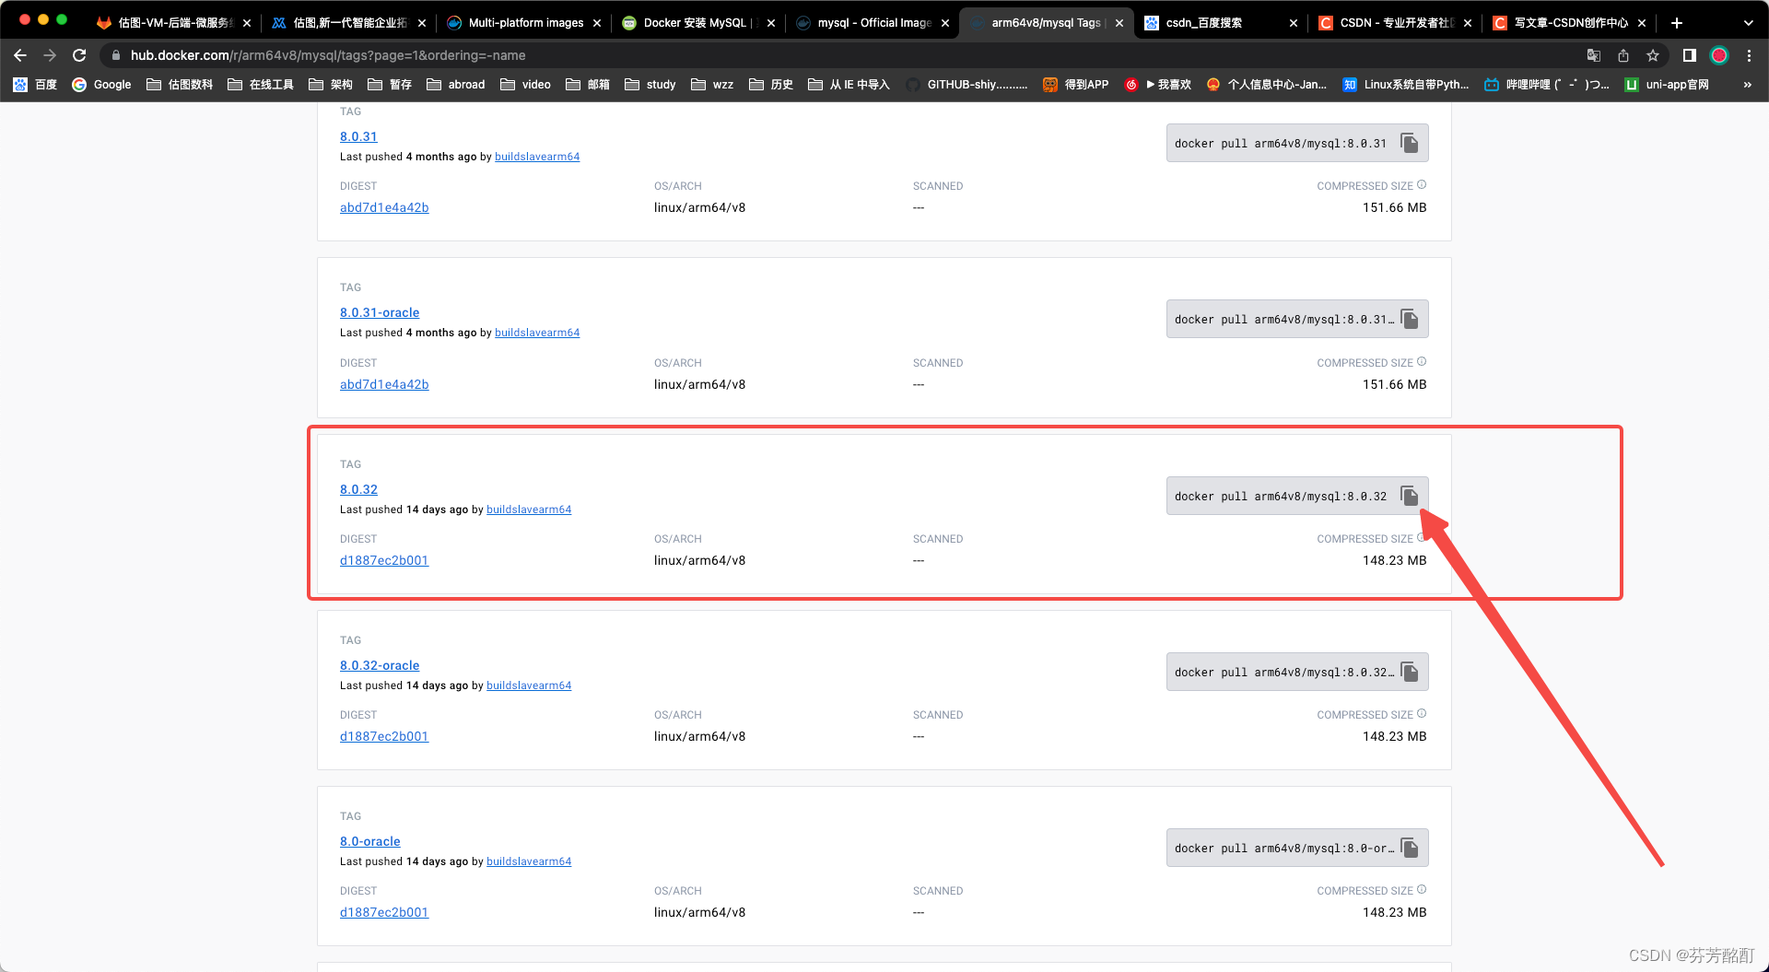The width and height of the screenshot is (1769, 972).
Task: Open digest abd7d1e4a42b under tag 8.0.31
Action: click(x=384, y=207)
